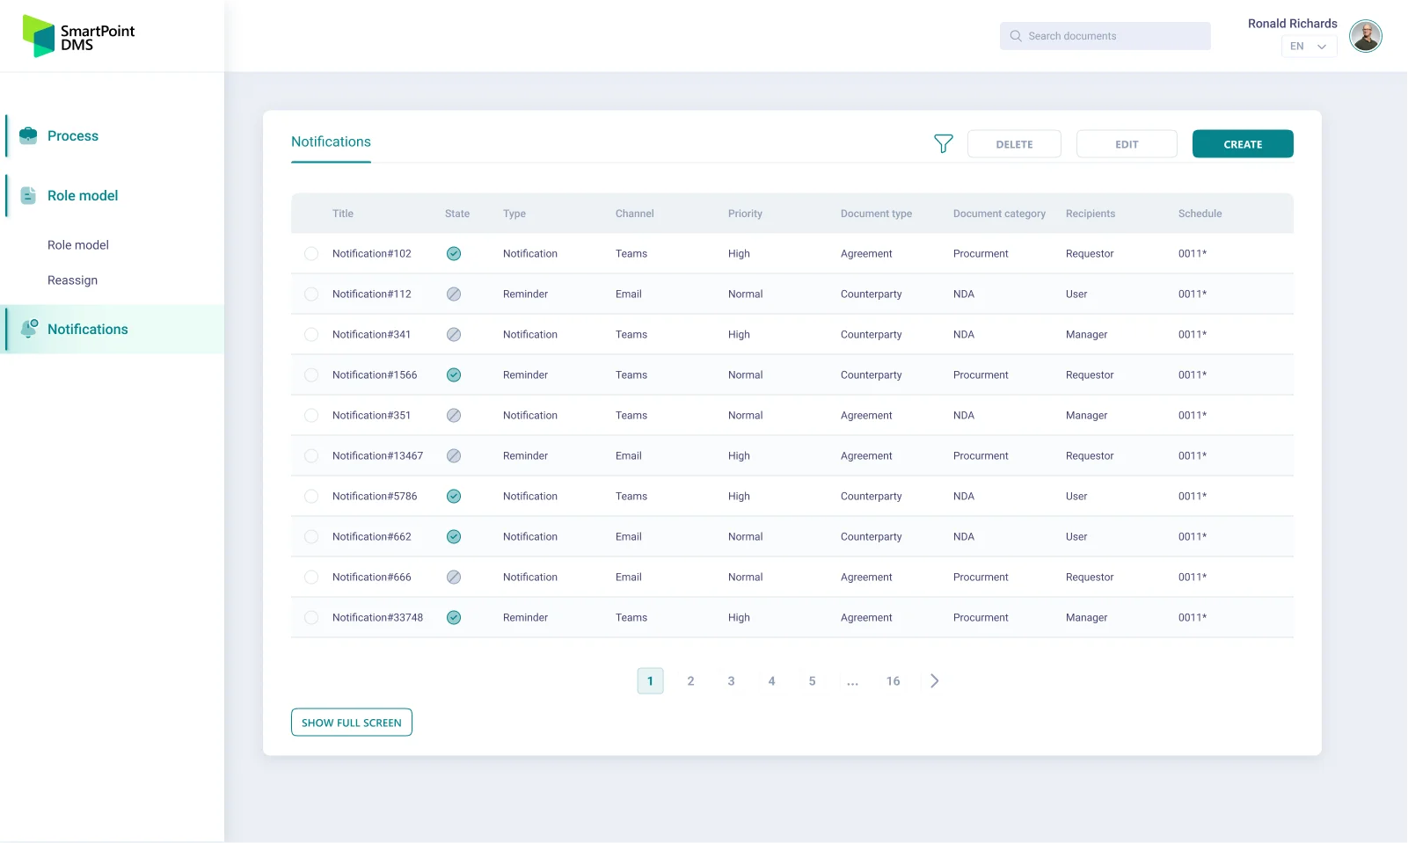Open the Reassign submenu item
Image resolution: width=1408 pixels, height=843 pixels.
(72, 280)
